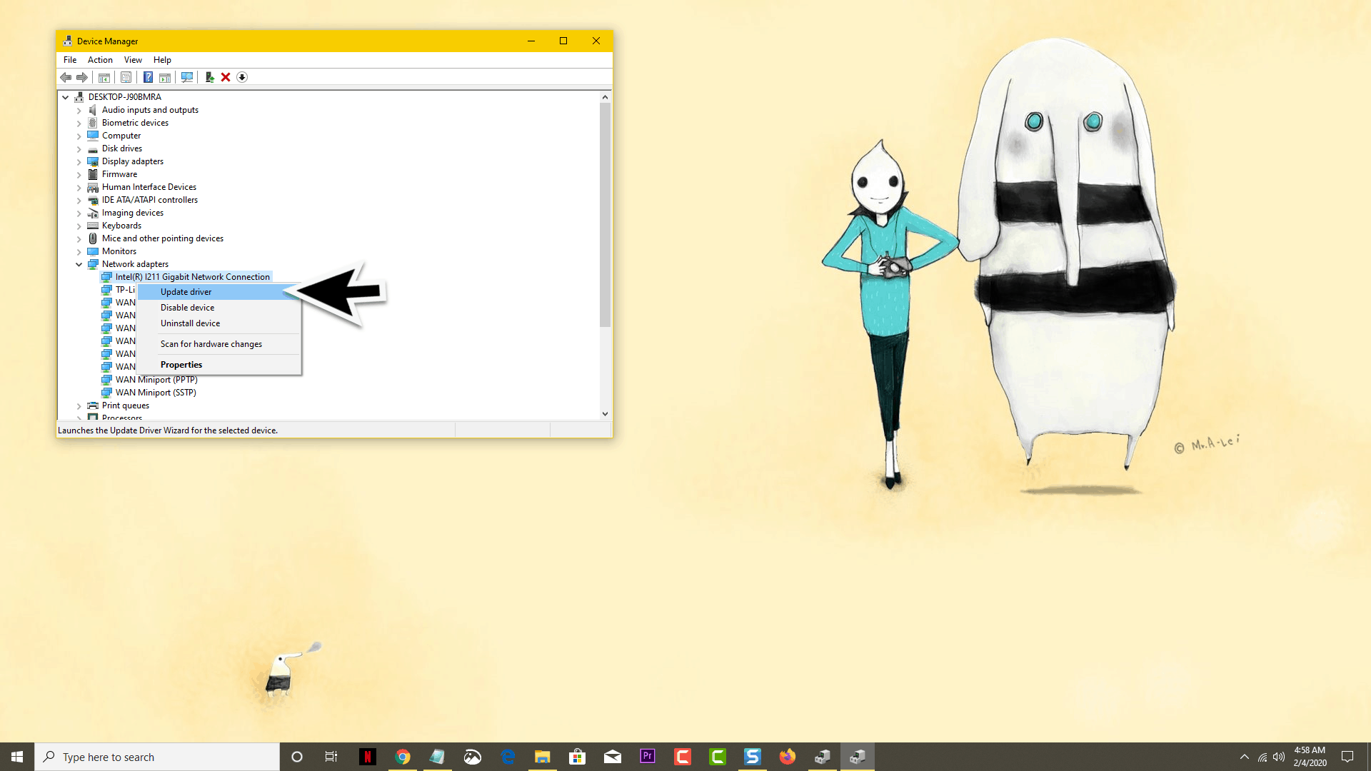The width and height of the screenshot is (1371, 771).
Task: Open the Mail app from the taskbar
Action: coord(613,757)
